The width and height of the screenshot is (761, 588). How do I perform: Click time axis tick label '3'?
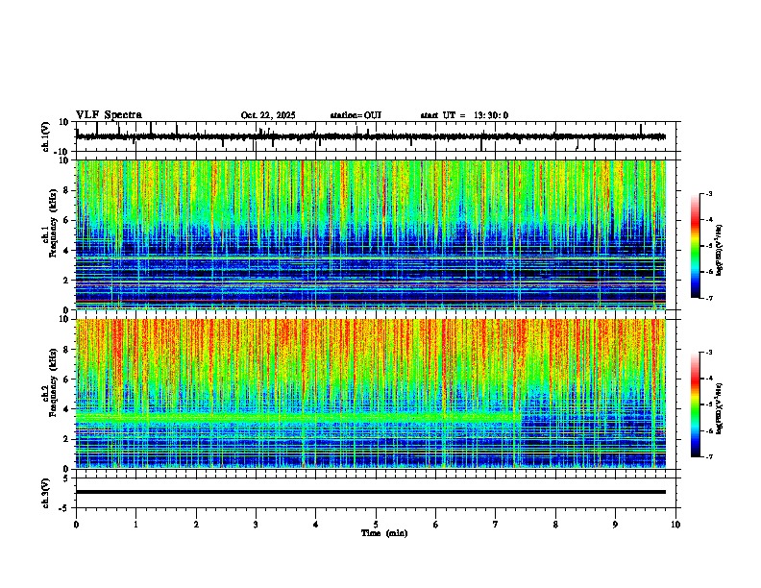256,525
